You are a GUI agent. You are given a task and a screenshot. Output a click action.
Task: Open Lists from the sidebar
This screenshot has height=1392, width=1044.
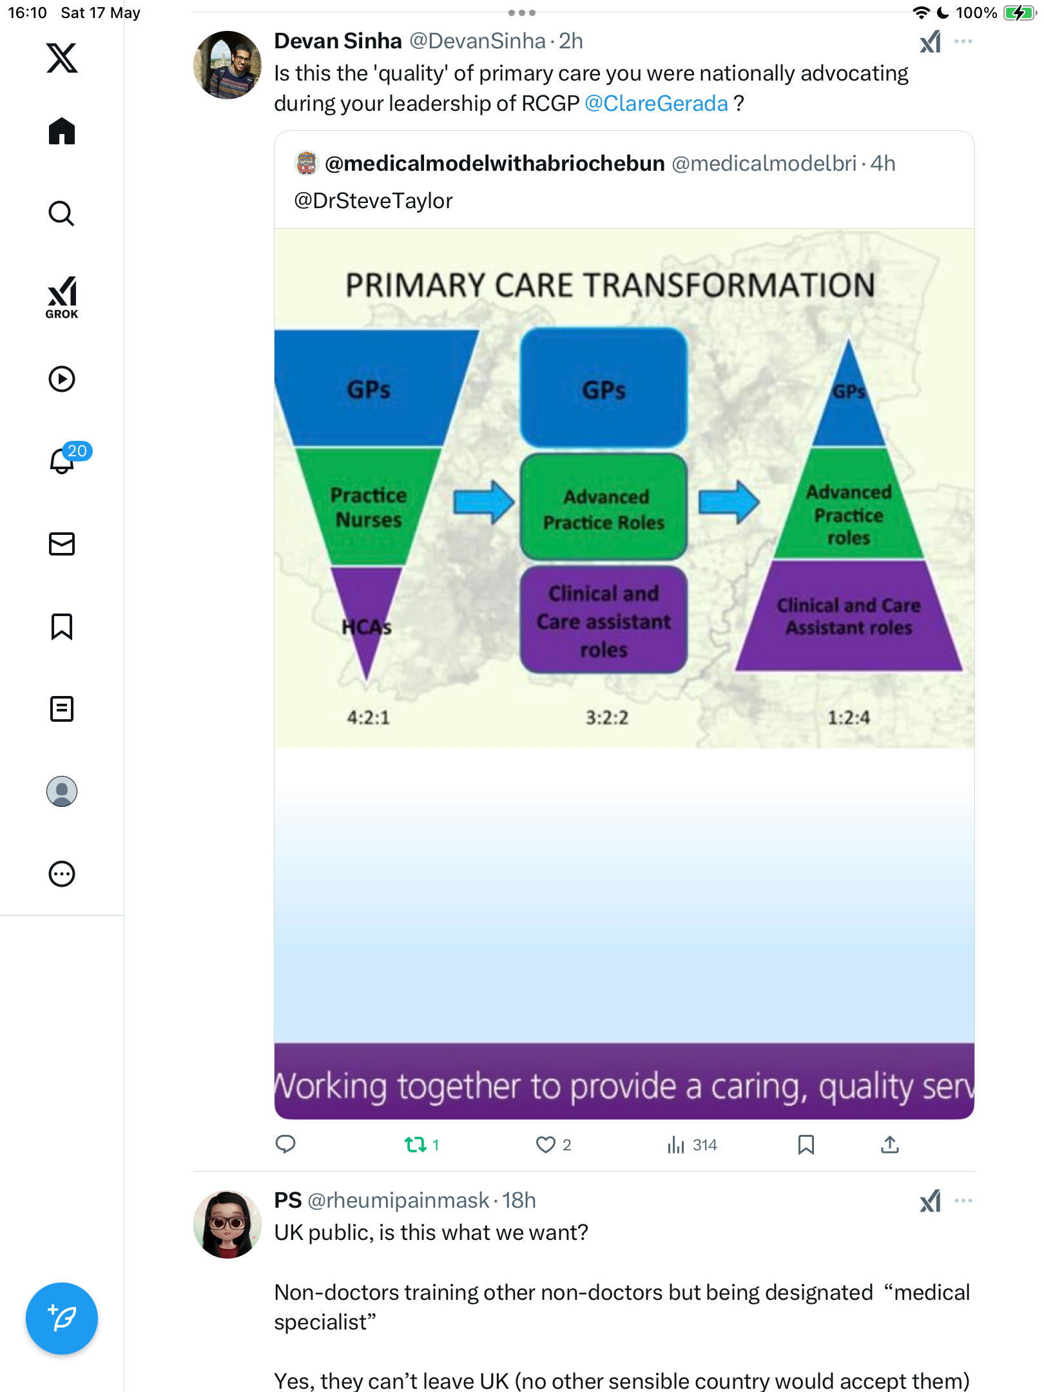[62, 709]
